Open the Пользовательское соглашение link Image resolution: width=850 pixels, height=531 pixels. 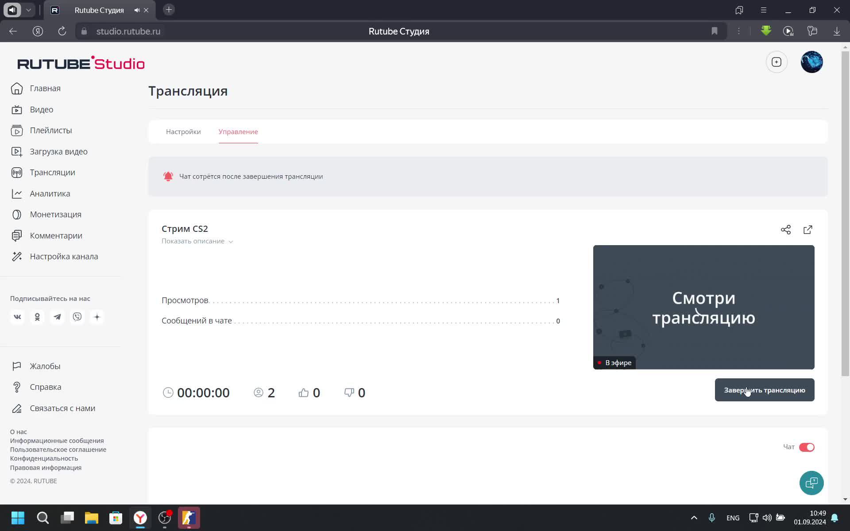[58, 450]
